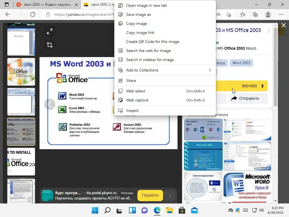Open the Mail app from the taskbar

coord(194,210)
